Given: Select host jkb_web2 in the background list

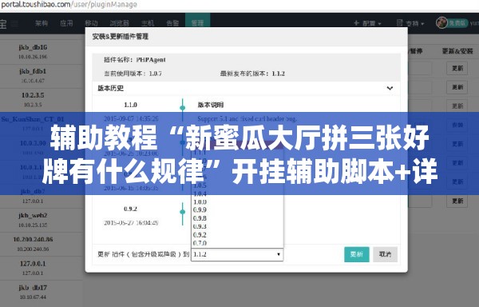Looking at the screenshot, I should [x=33, y=216].
